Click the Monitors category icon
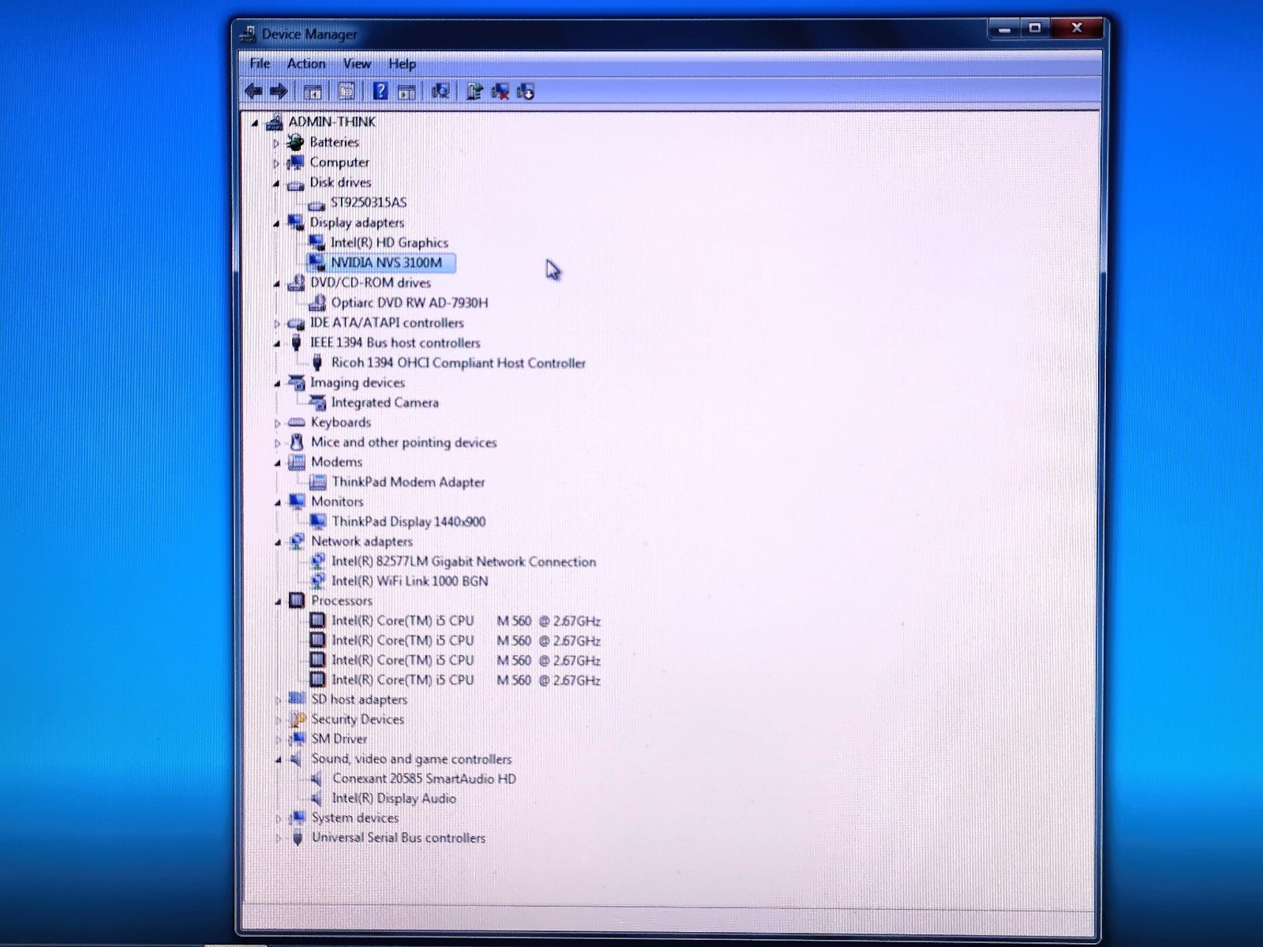1263x947 pixels. coord(296,501)
